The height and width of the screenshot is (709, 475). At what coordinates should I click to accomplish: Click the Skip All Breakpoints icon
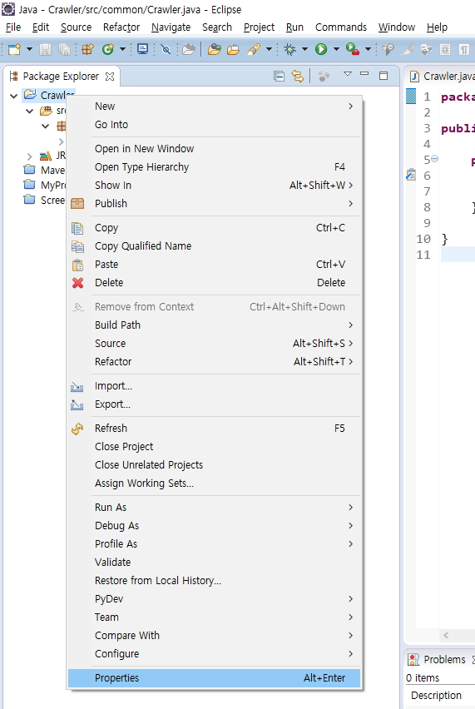coord(166,49)
